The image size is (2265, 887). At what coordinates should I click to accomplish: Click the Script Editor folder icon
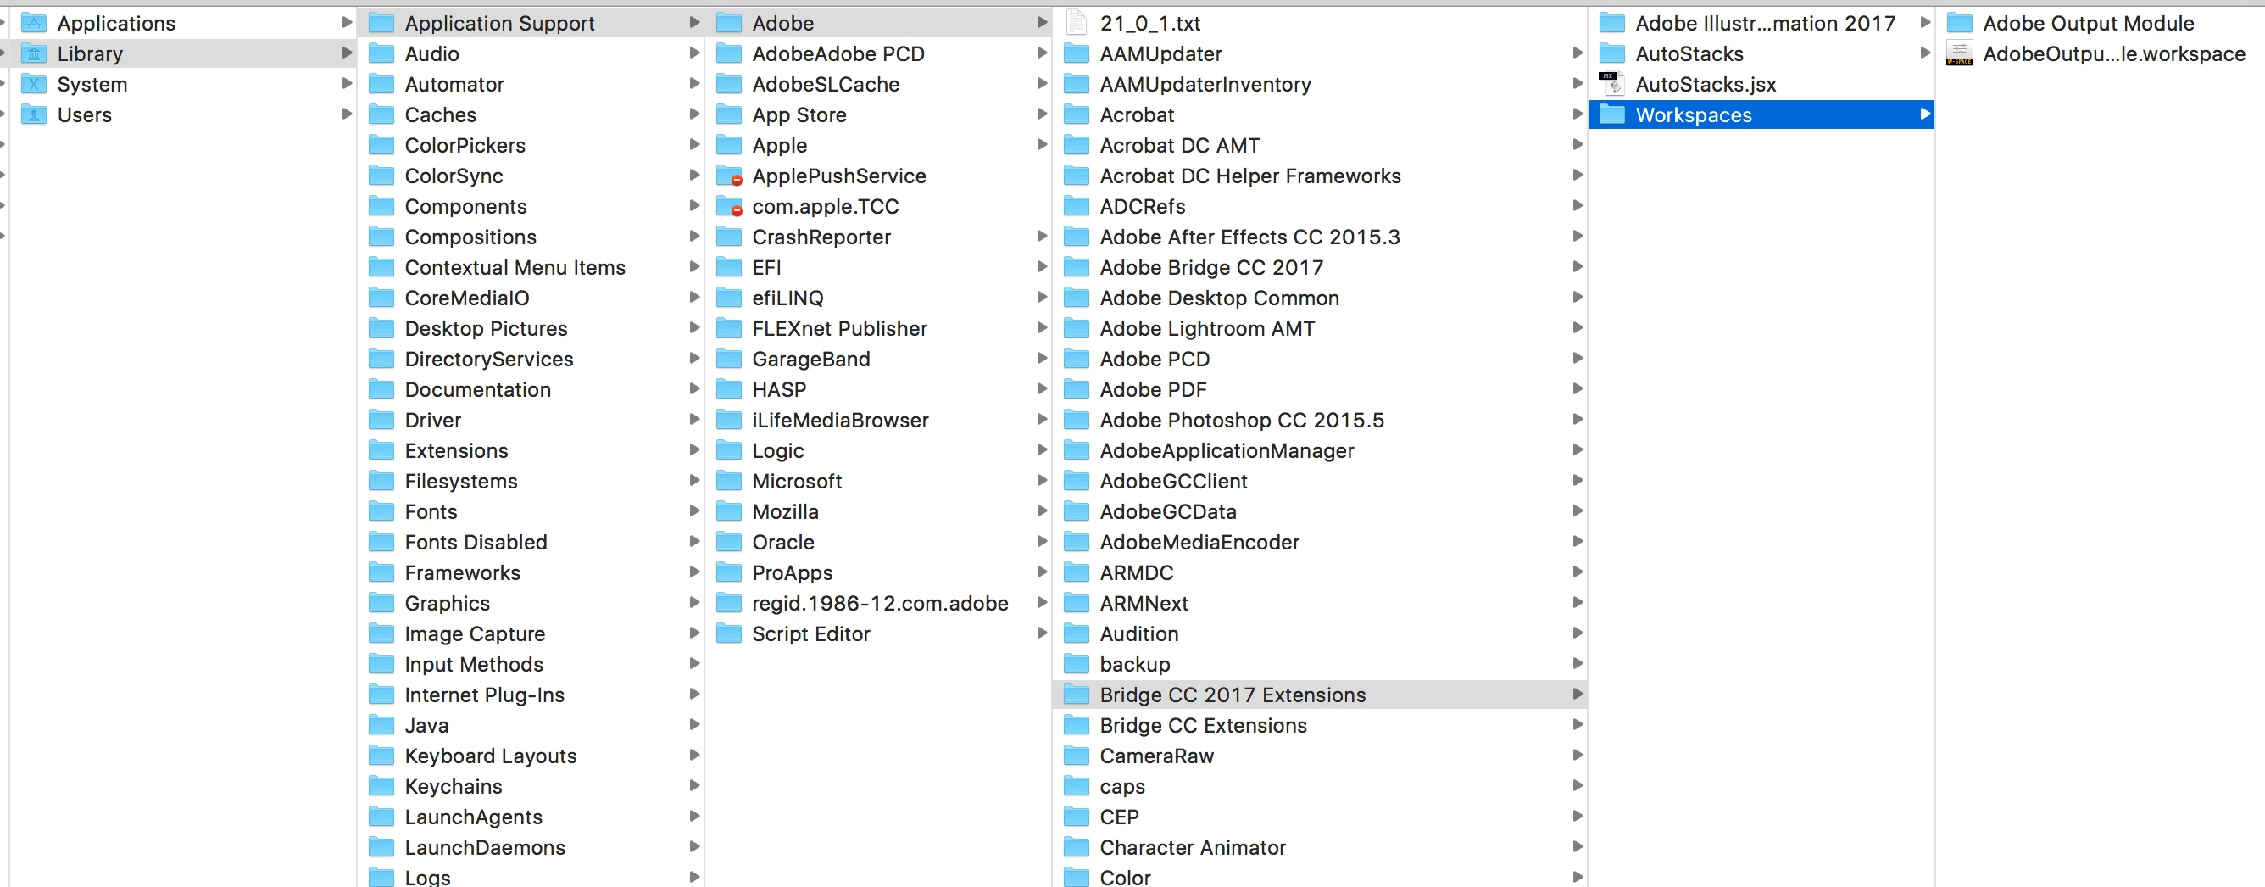(729, 633)
